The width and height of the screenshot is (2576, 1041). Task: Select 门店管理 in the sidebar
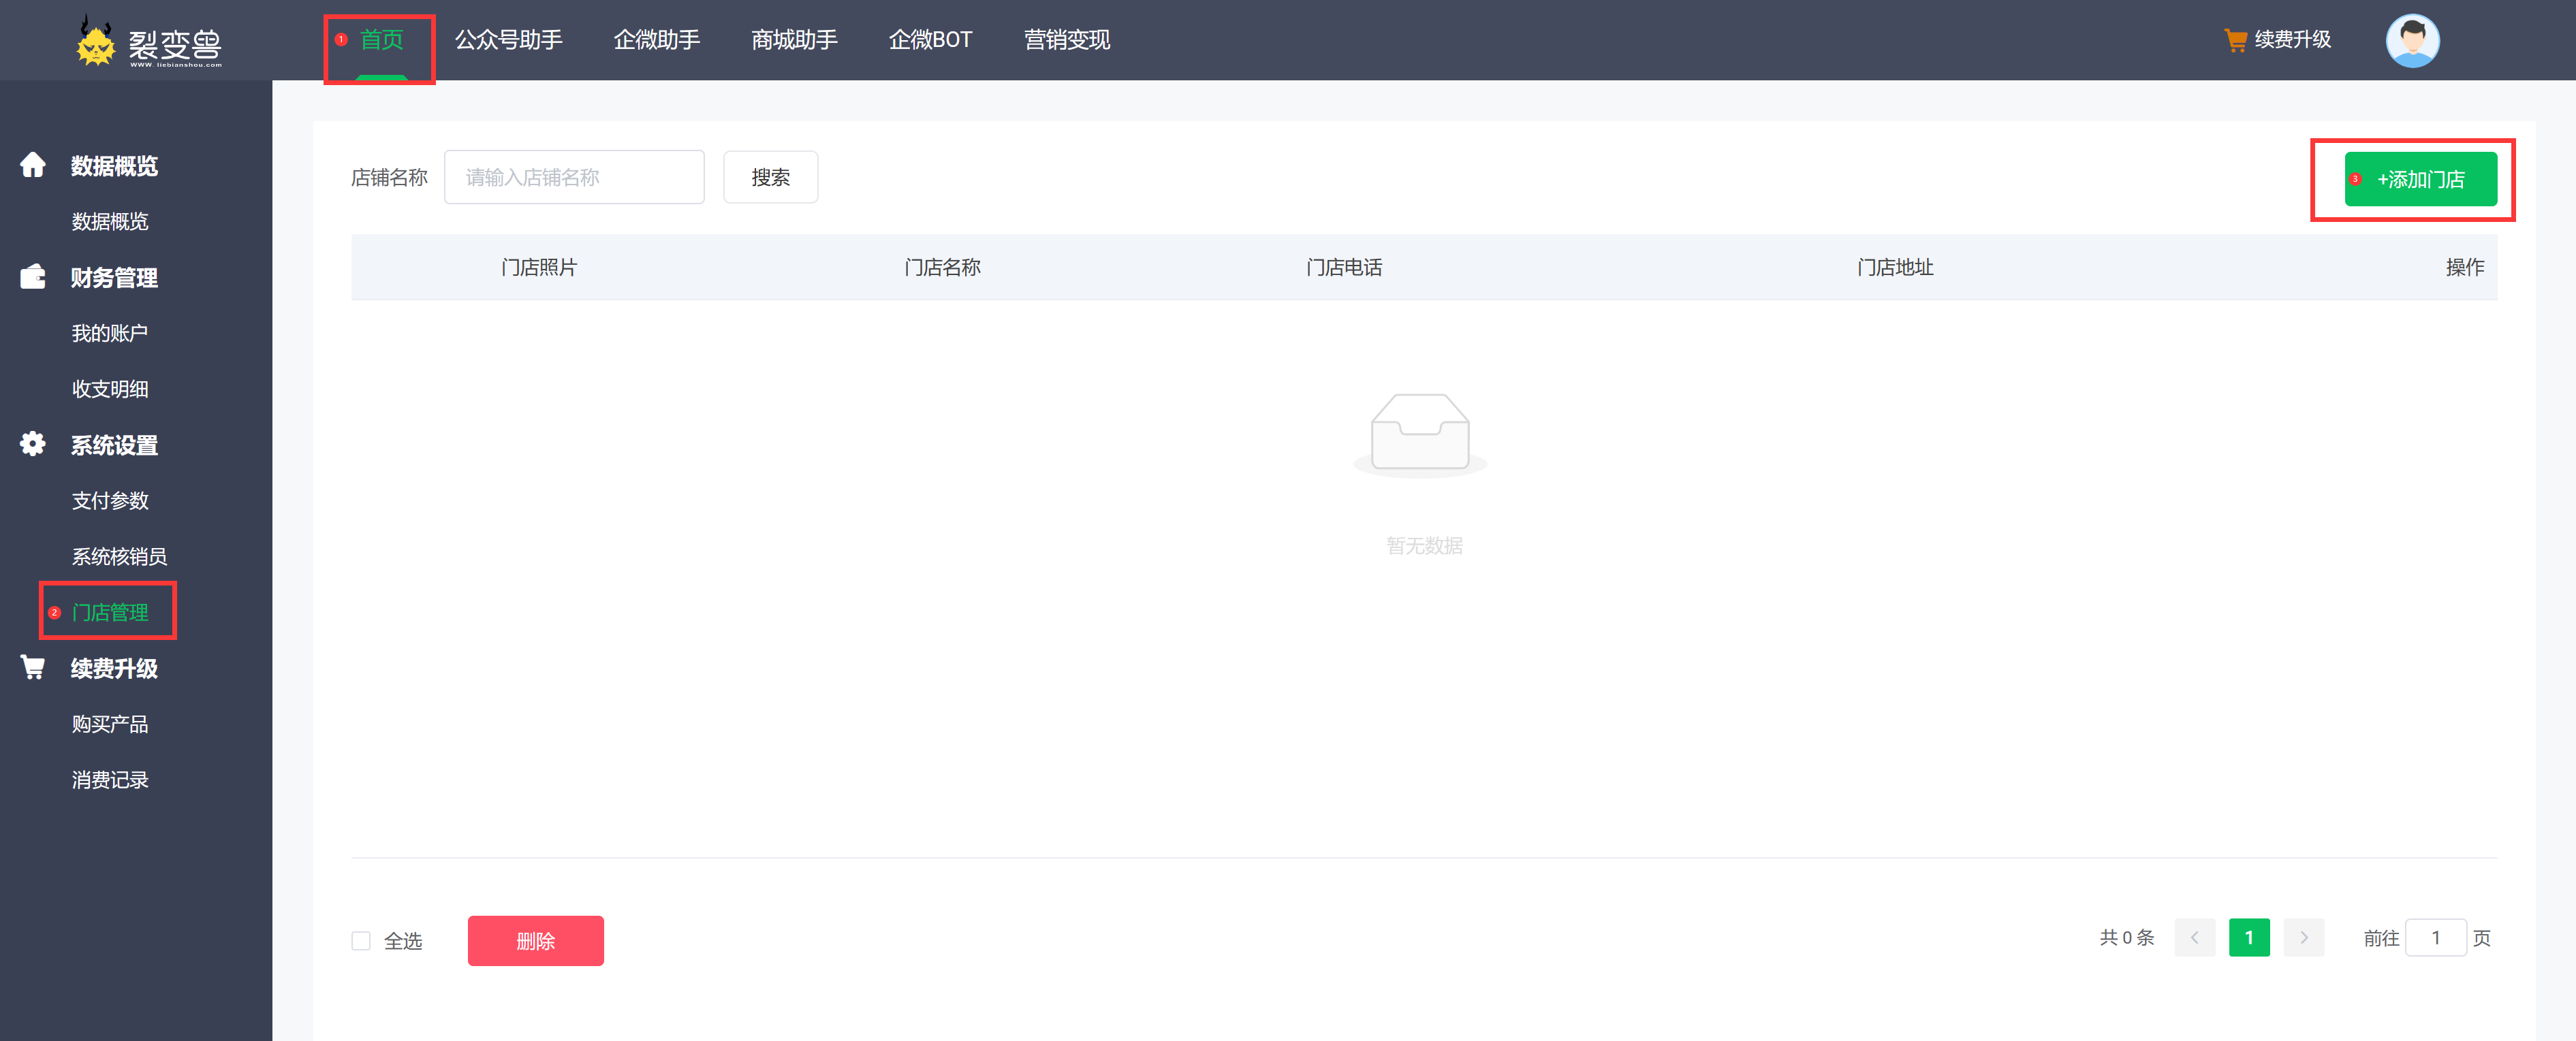pos(110,612)
